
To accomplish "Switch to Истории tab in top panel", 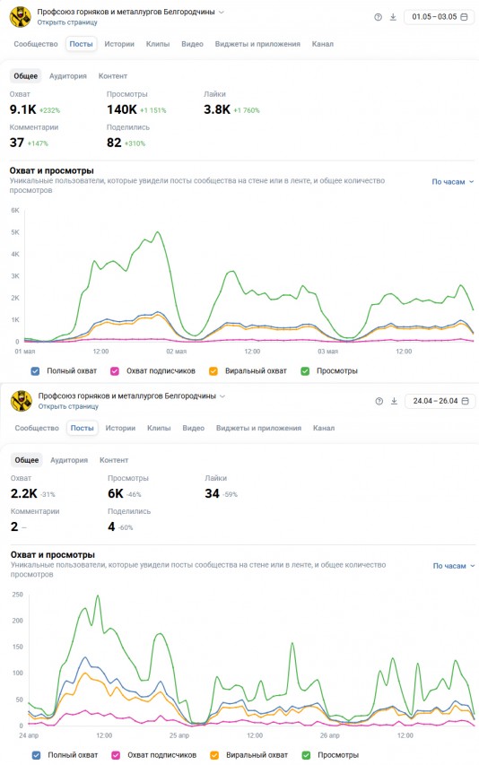I will pos(119,44).
